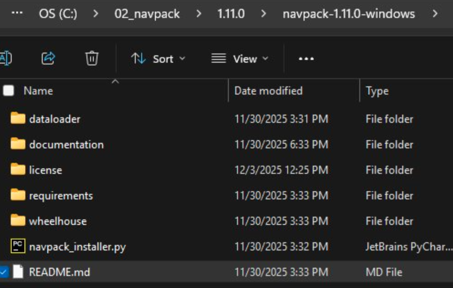Click the MD File type cell
Viewport: 453px width, 288px height.
click(384, 272)
